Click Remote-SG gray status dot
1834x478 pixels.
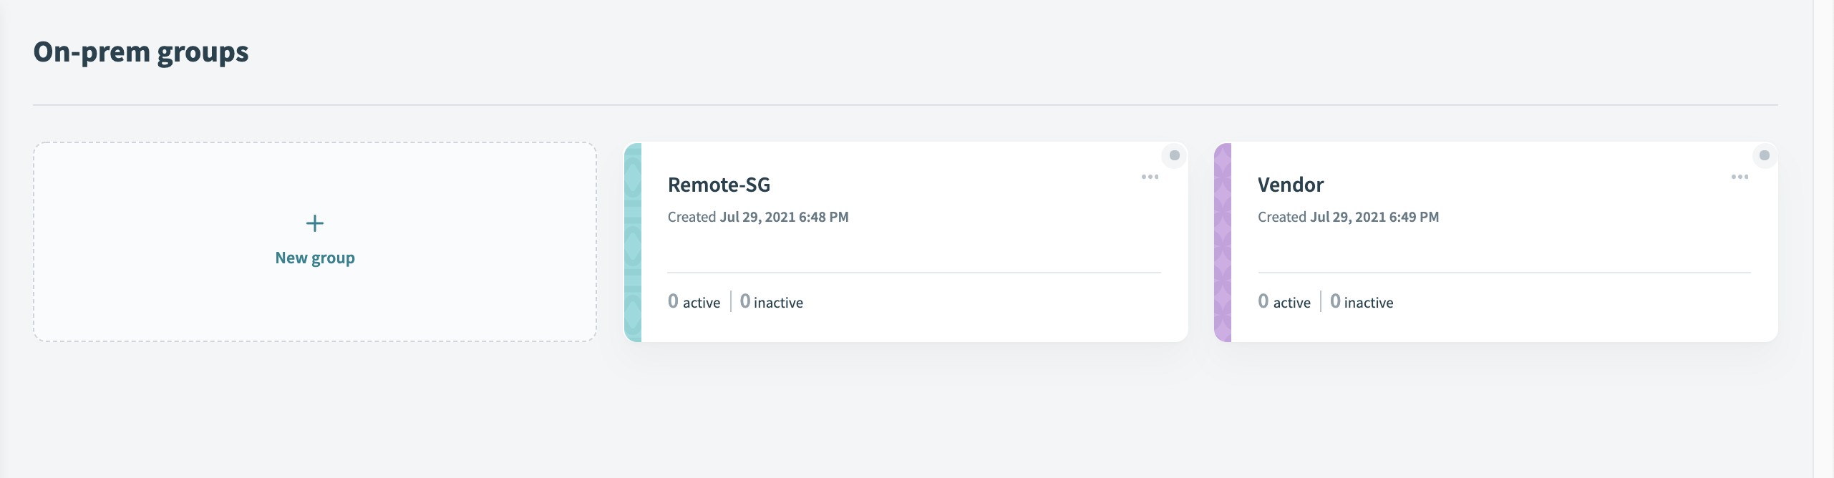(1174, 155)
